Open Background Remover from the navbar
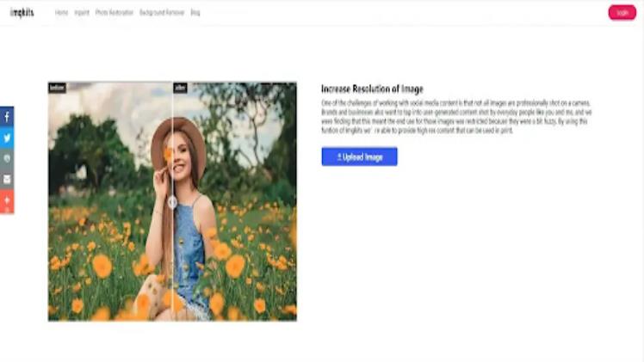644x362 pixels. 162,13
